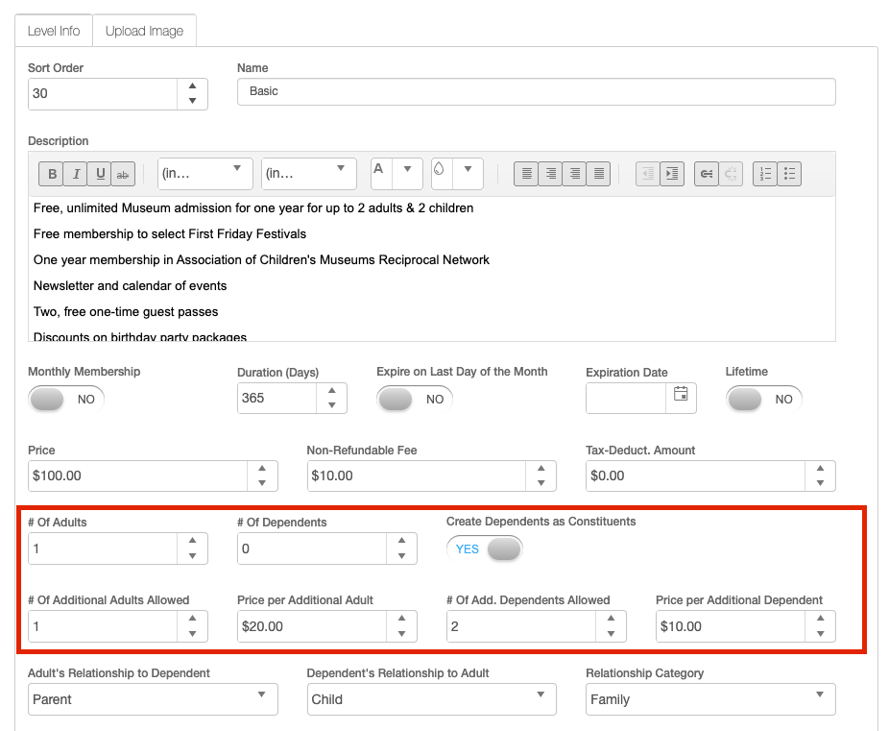This screenshot has width=889, height=731.
Task: Click the Price input showing $100.00
Action: tap(138, 475)
